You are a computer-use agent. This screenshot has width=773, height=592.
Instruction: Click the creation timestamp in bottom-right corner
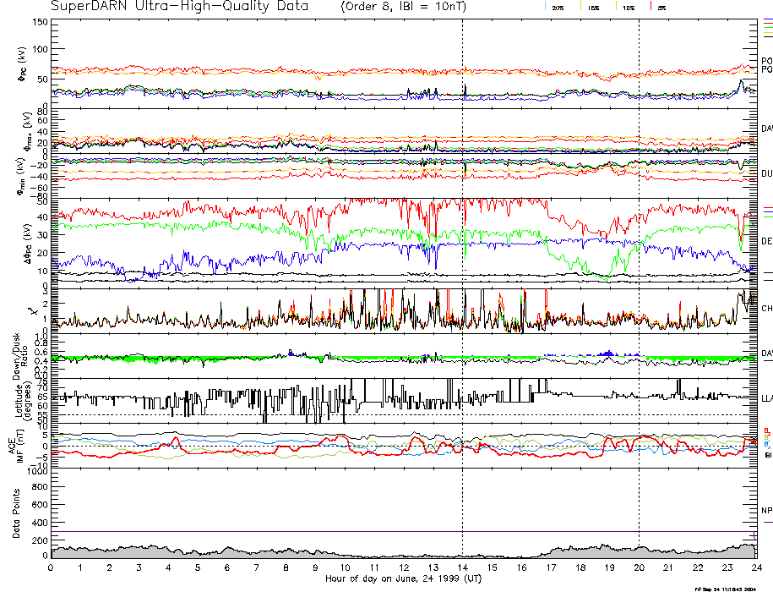729,589
